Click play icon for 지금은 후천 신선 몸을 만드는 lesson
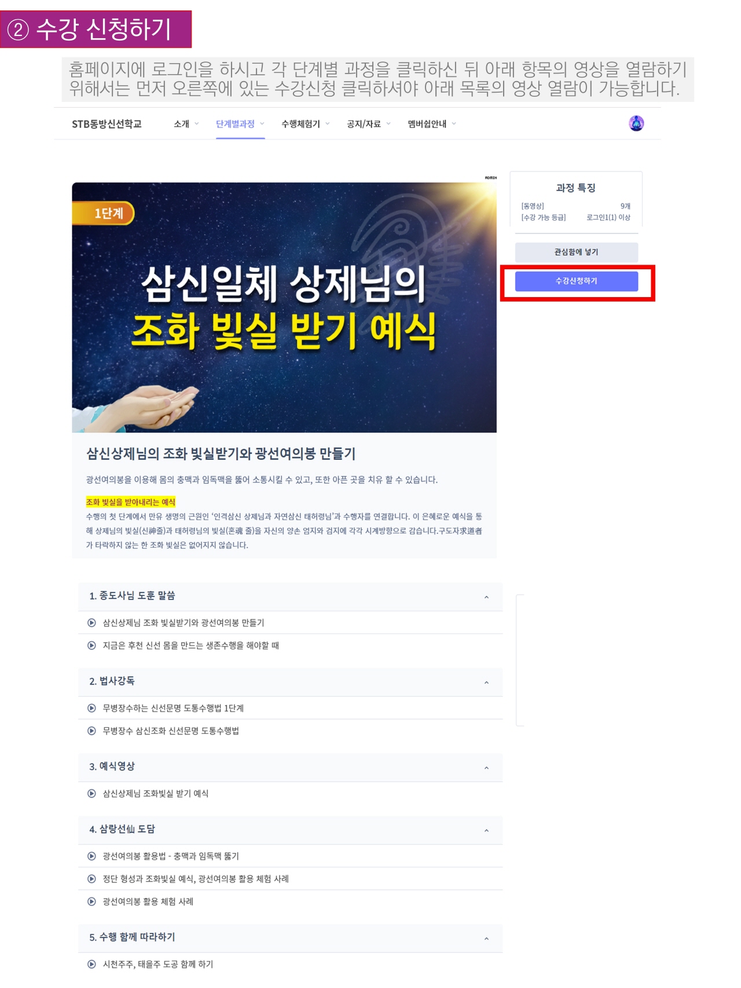This screenshot has width=741, height=988. pos(91,645)
